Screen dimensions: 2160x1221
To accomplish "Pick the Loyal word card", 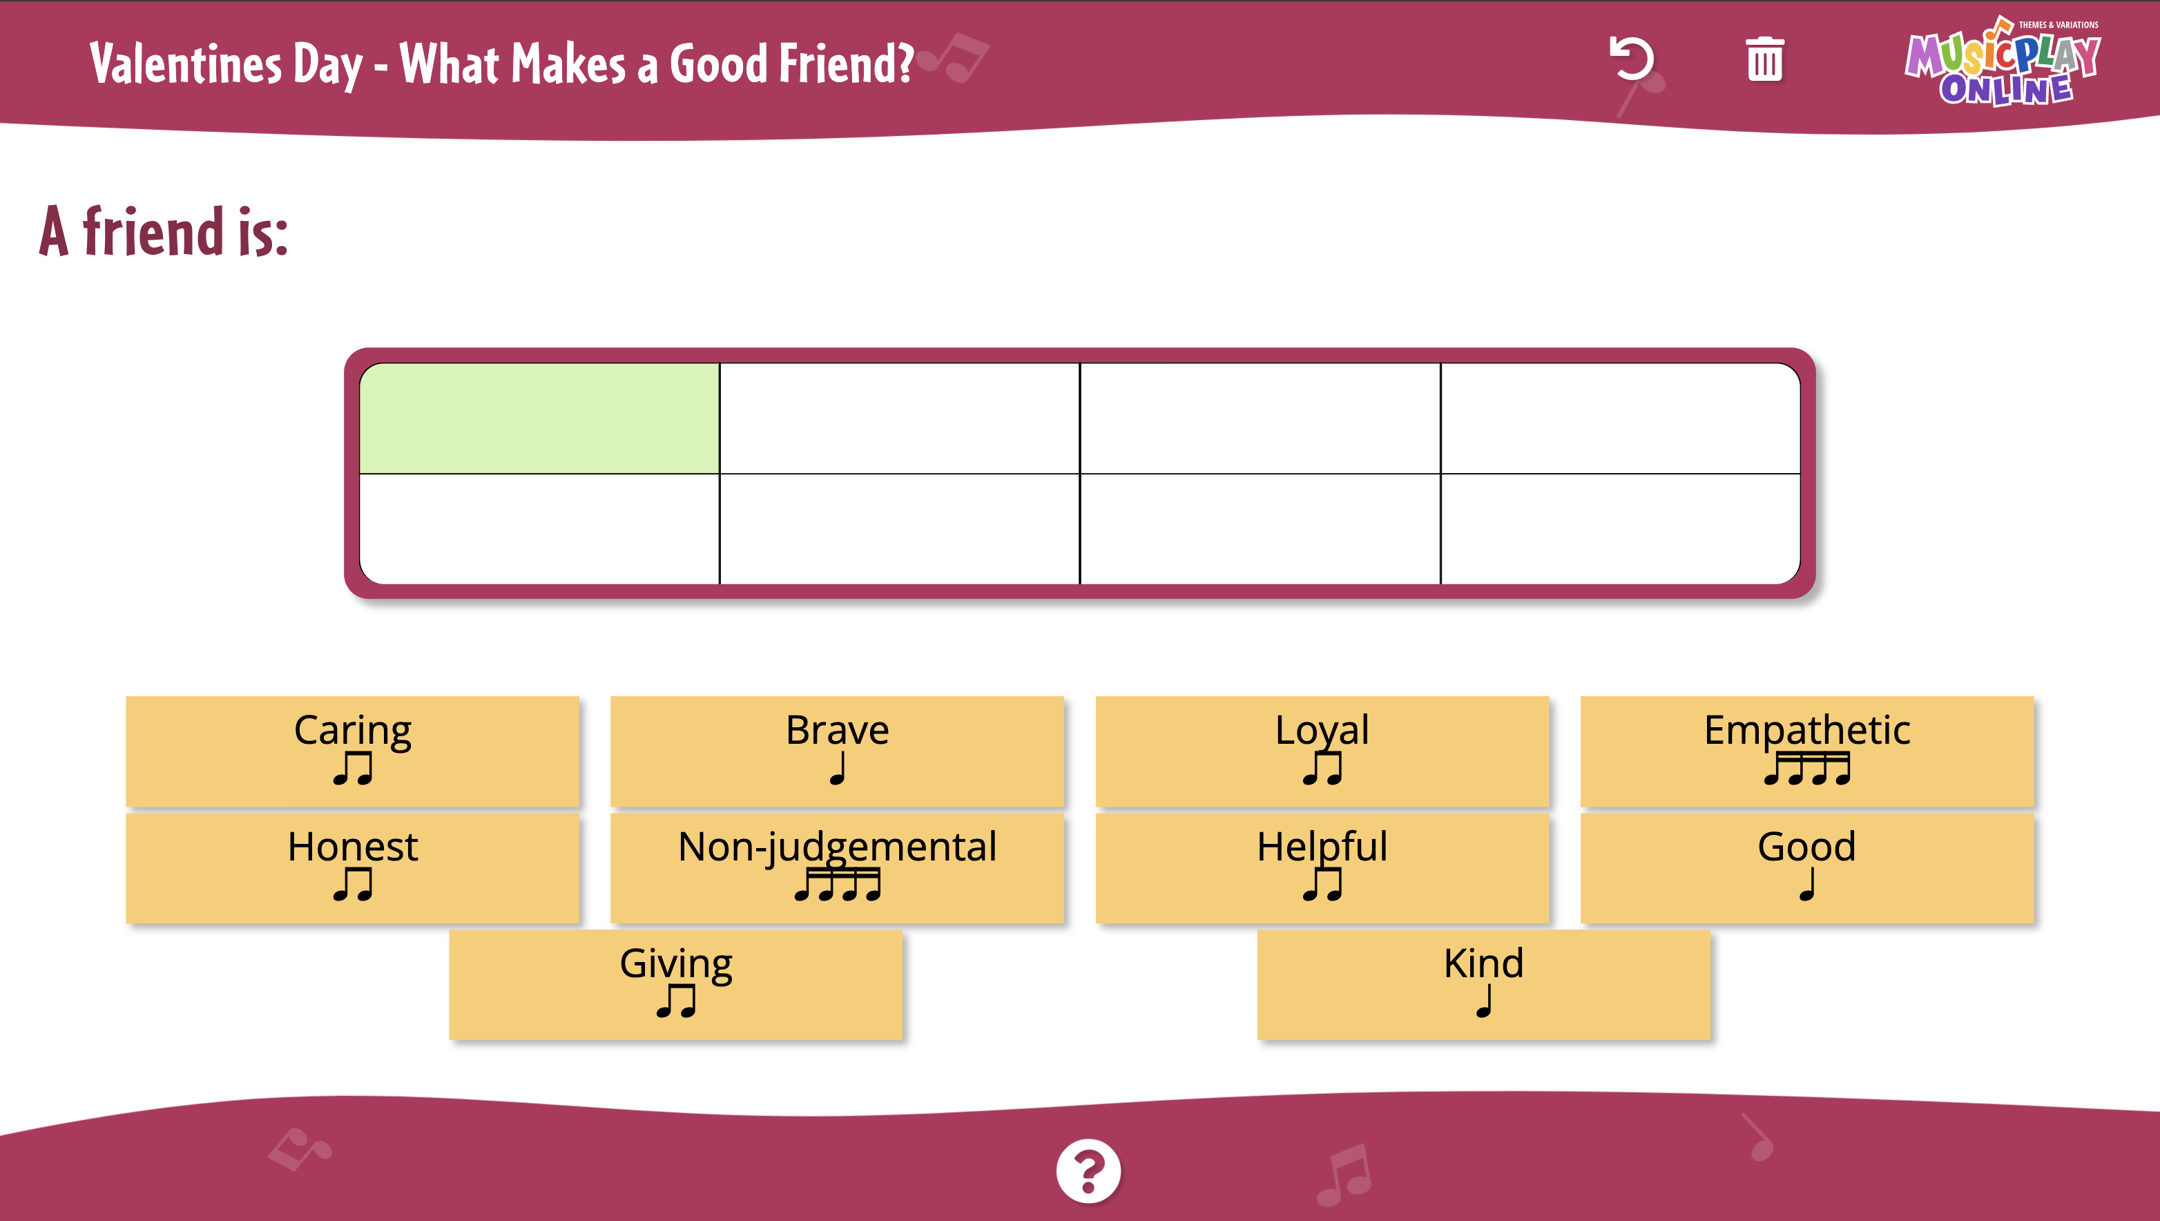I will click(x=1322, y=751).
